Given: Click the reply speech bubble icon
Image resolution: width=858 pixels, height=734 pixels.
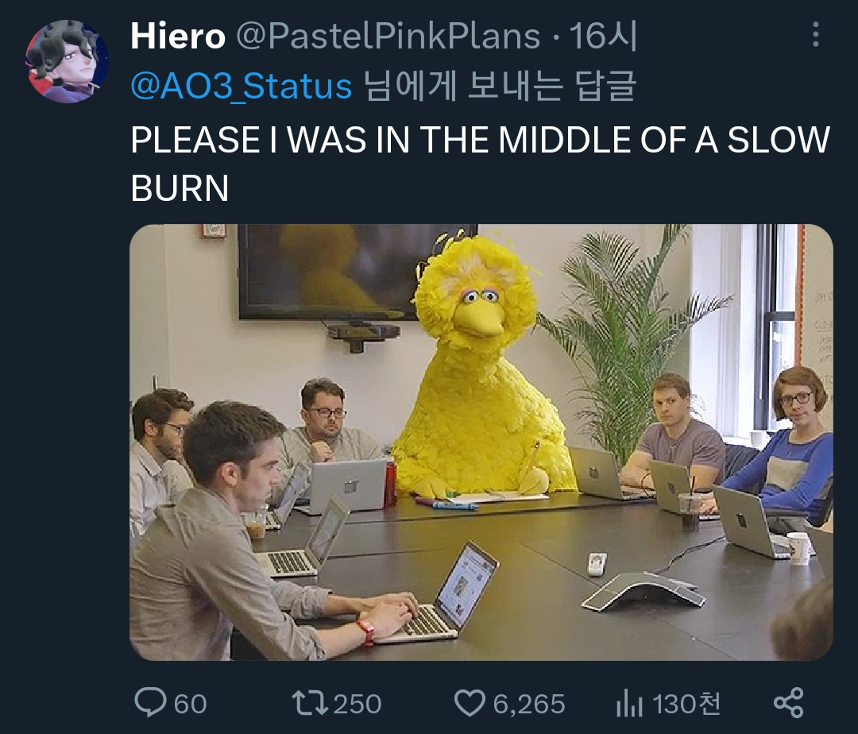Looking at the screenshot, I should [149, 703].
